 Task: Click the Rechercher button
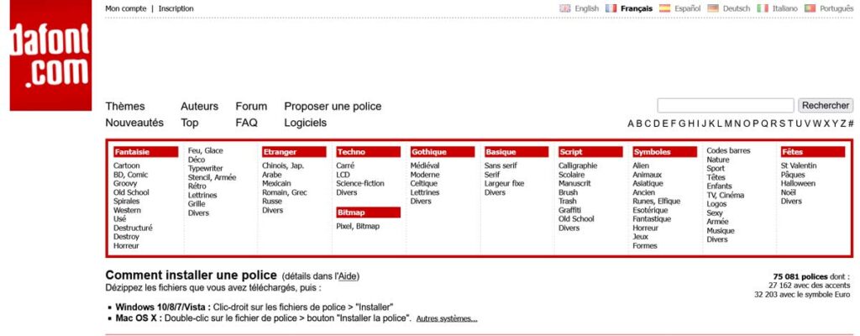tap(826, 105)
